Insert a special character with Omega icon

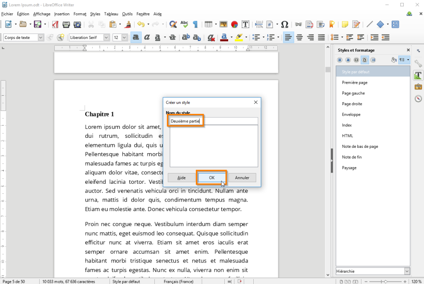coord(284,24)
